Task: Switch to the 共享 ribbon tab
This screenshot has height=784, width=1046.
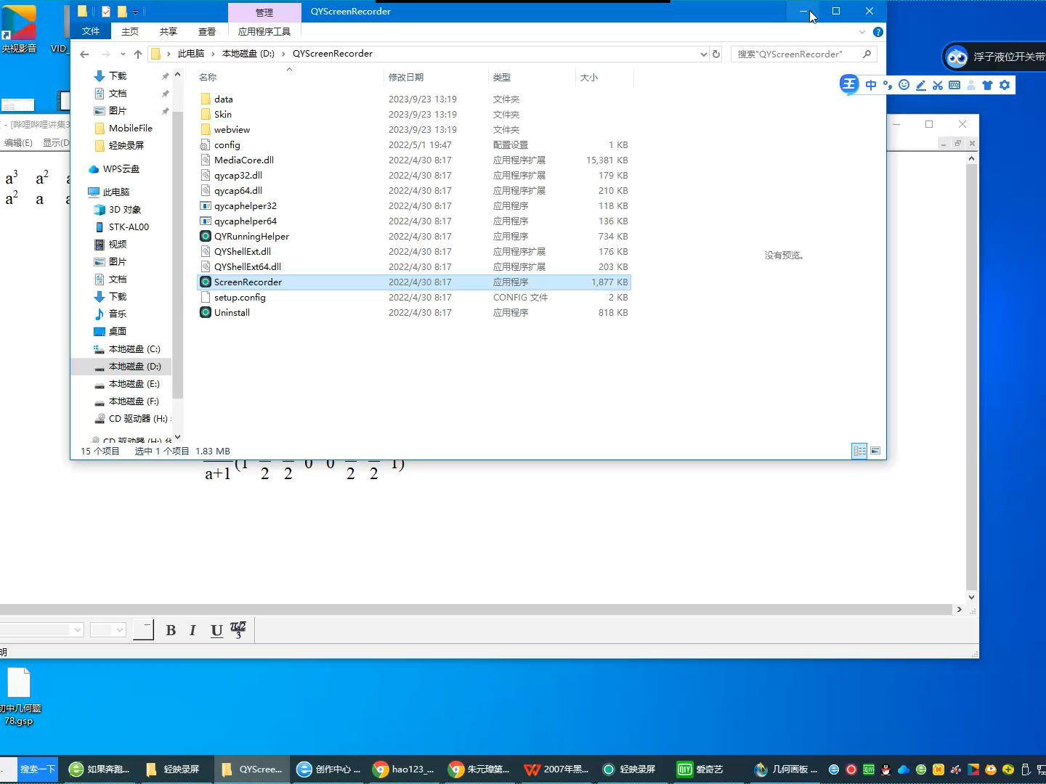Action: click(169, 31)
